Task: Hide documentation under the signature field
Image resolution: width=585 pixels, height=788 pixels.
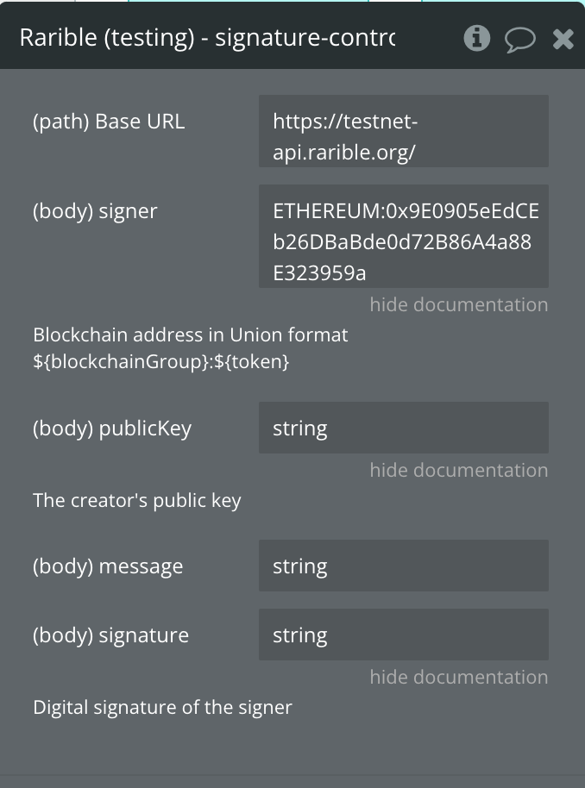Action: pos(459,678)
